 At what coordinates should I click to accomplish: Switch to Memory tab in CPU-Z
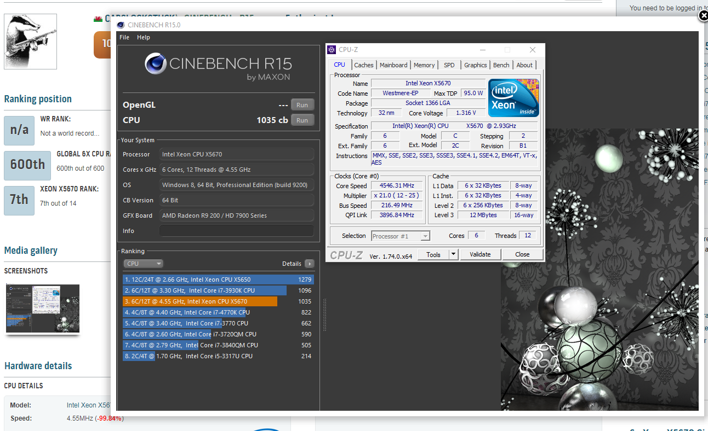(x=424, y=65)
